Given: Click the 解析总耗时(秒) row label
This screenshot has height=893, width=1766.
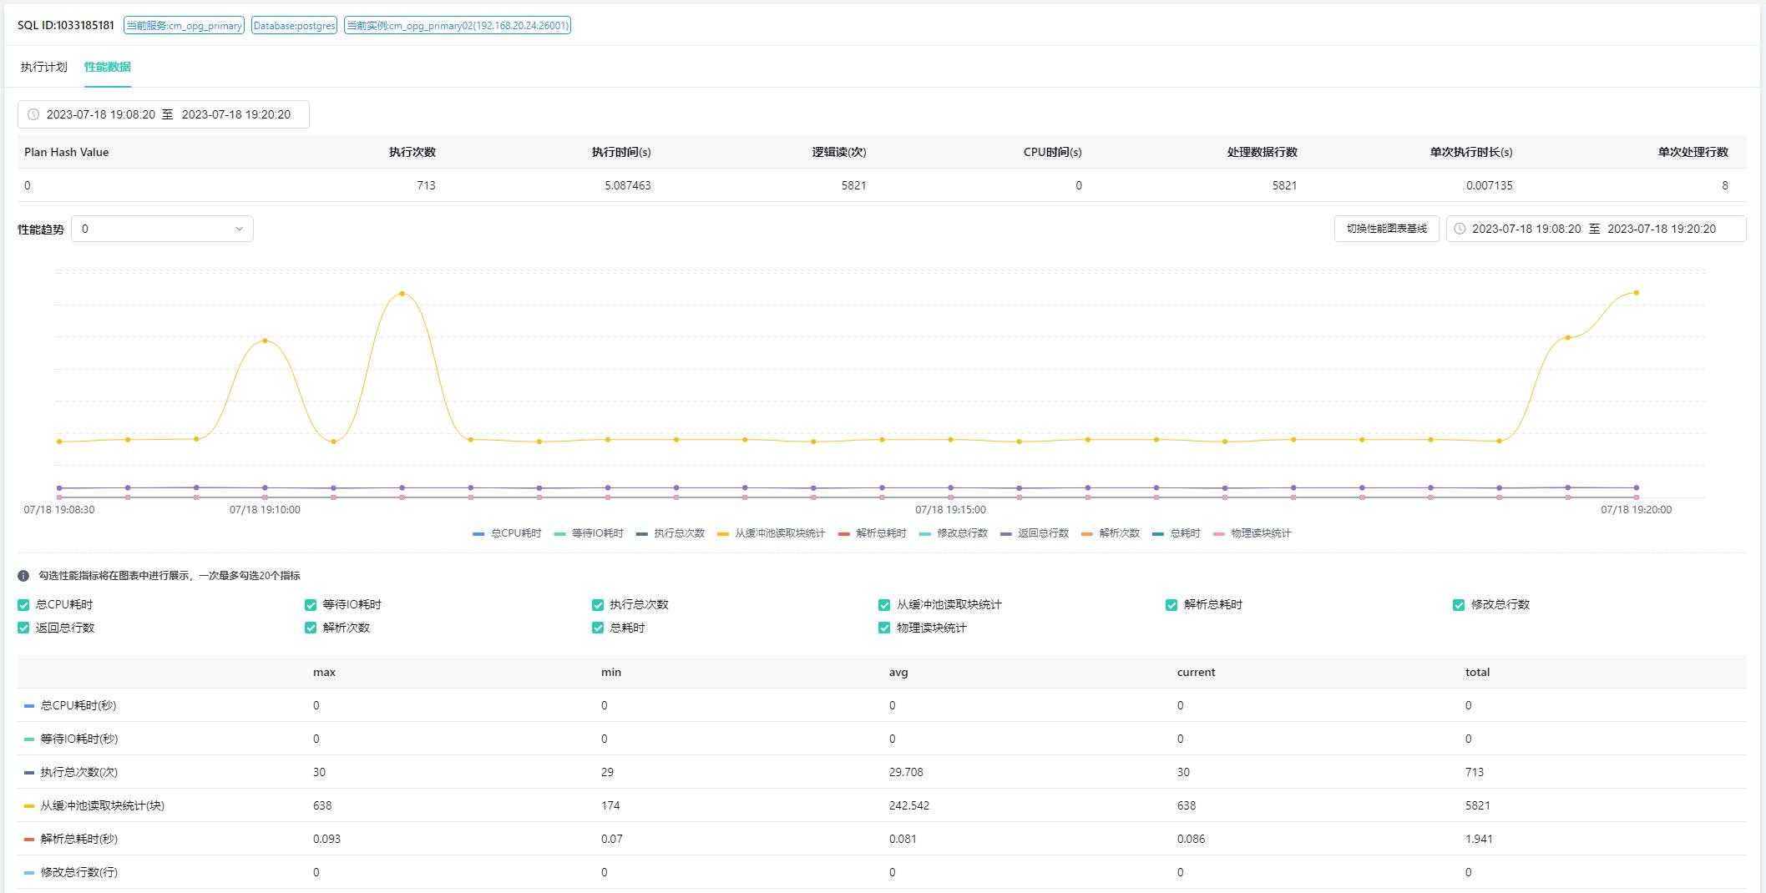Looking at the screenshot, I should click(78, 839).
